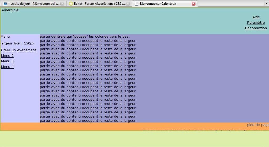Screen dimensions: 269x147
Task: Click the 'Menu' heading in the sidebar
Action: (x=5, y=36)
